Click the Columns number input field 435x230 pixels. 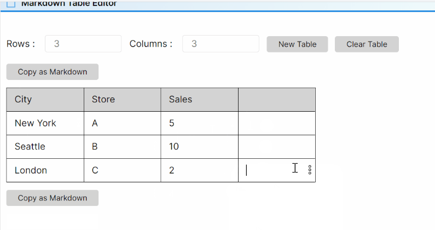(x=221, y=44)
